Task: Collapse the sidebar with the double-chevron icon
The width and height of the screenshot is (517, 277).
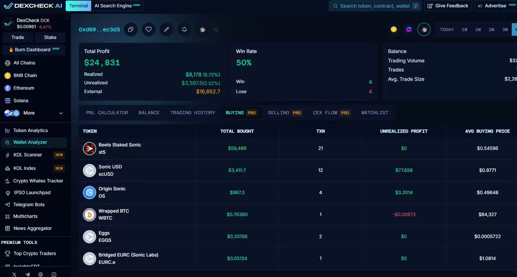Action: (66, 18)
